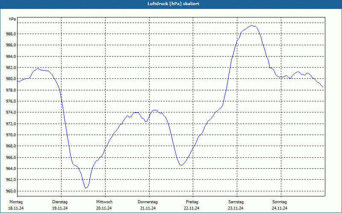Click the 960,0 axis value
342x213 pixels.
tap(11, 191)
